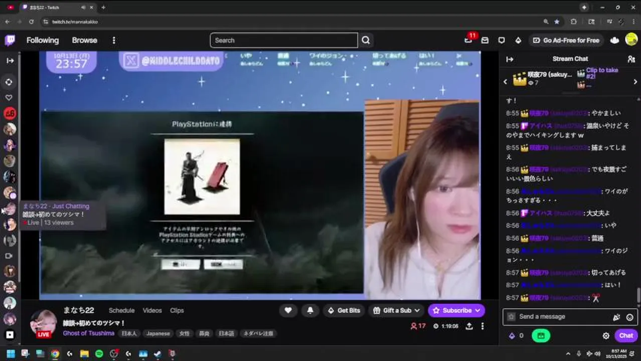This screenshot has width=641, height=361.
Task: Open the mail envelope icon
Action: pos(485,40)
